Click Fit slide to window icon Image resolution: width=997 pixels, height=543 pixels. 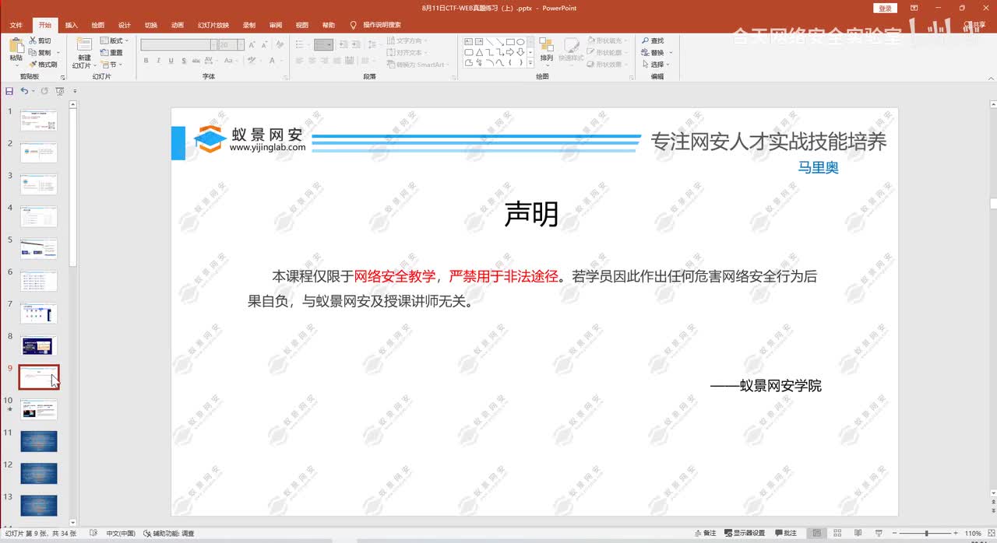tap(990, 533)
